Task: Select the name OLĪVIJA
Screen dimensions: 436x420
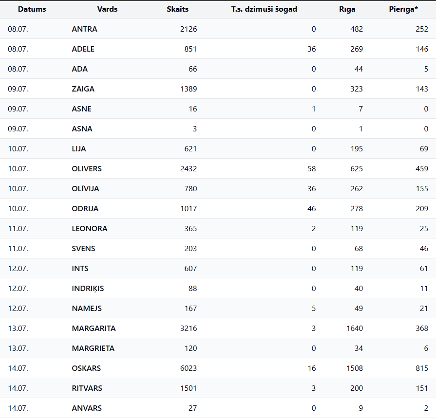Action: 85,189
